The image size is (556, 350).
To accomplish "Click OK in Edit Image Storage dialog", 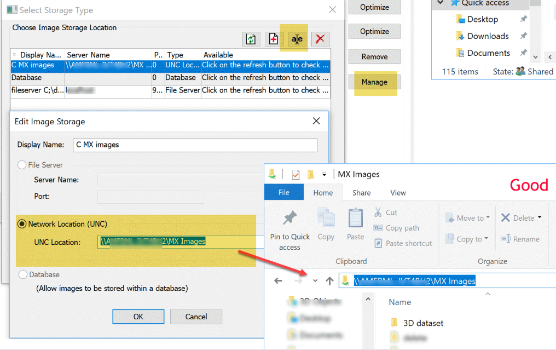I will tap(138, 317).
